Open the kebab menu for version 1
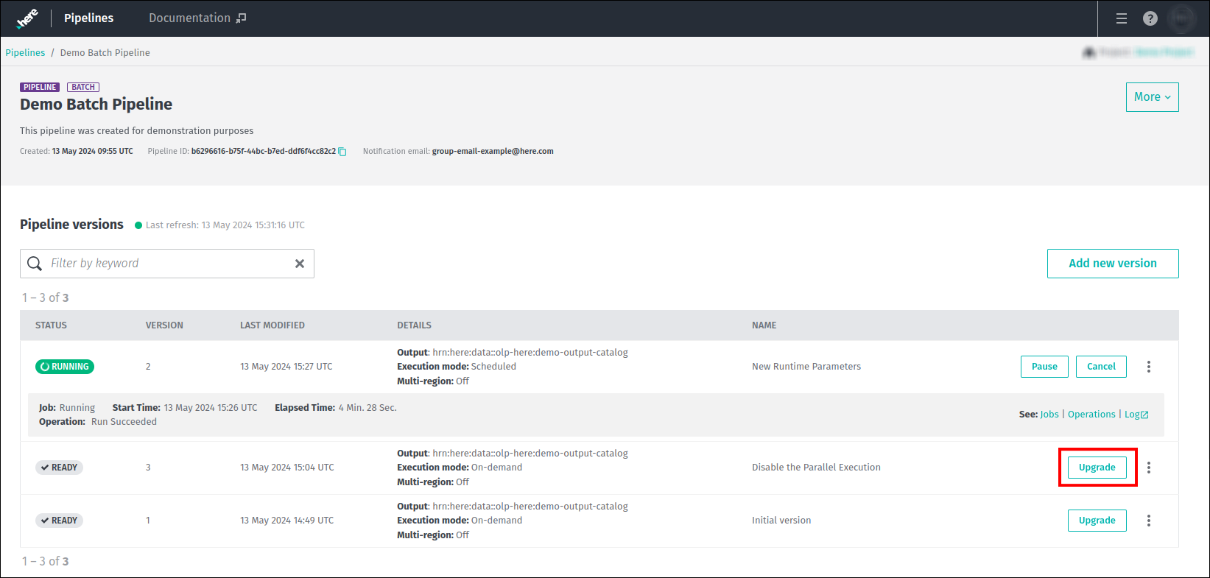This screenshot has width=1210, height=578. coord(1149,521)
